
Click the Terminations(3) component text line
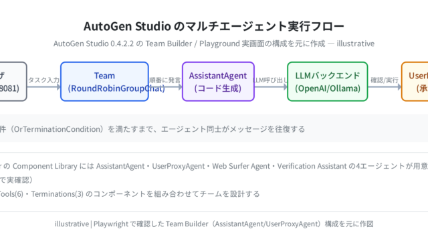[x=130, y=194]
